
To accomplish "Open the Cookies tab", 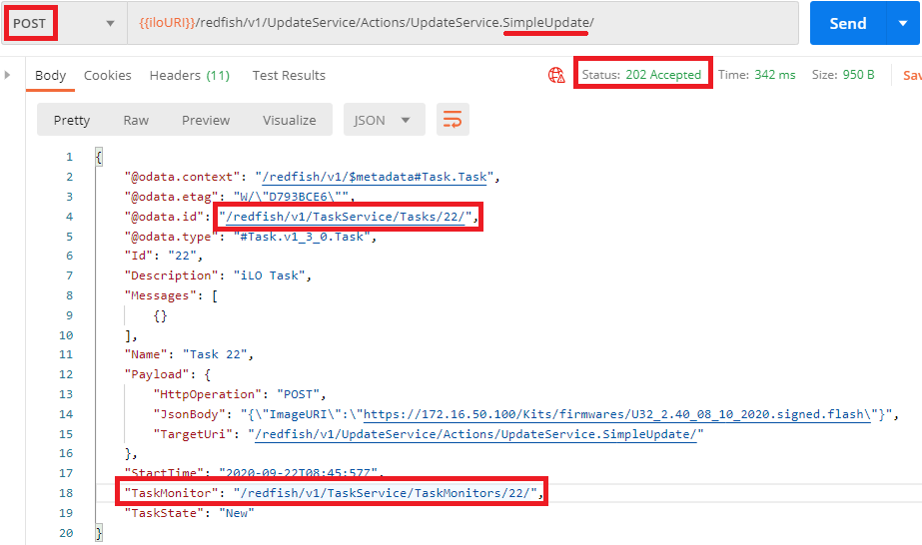I will click(107, 75).
